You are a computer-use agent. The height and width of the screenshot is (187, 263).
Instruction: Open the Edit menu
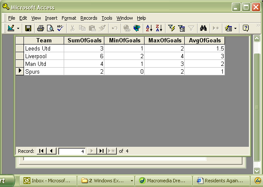click(x=23, y=18)
